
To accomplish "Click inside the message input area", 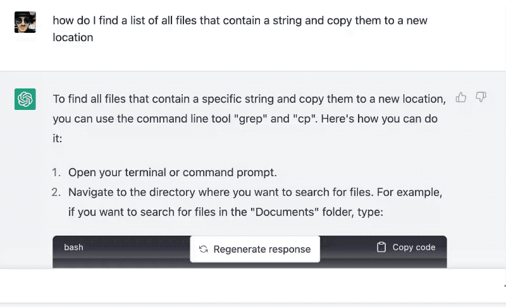I will coord(252,286).
